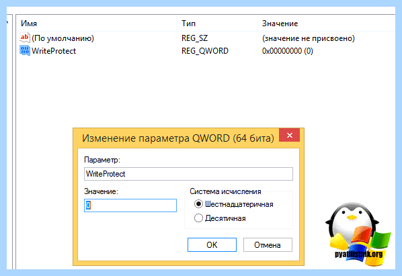Focus the Значение input field
Viewport: 402px width, 276px height.
click(x=130, y=205)
